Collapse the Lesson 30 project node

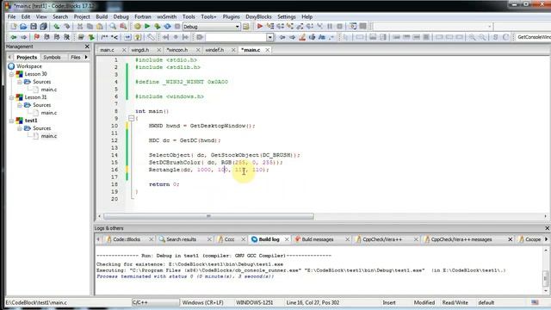tap(11, 74)
